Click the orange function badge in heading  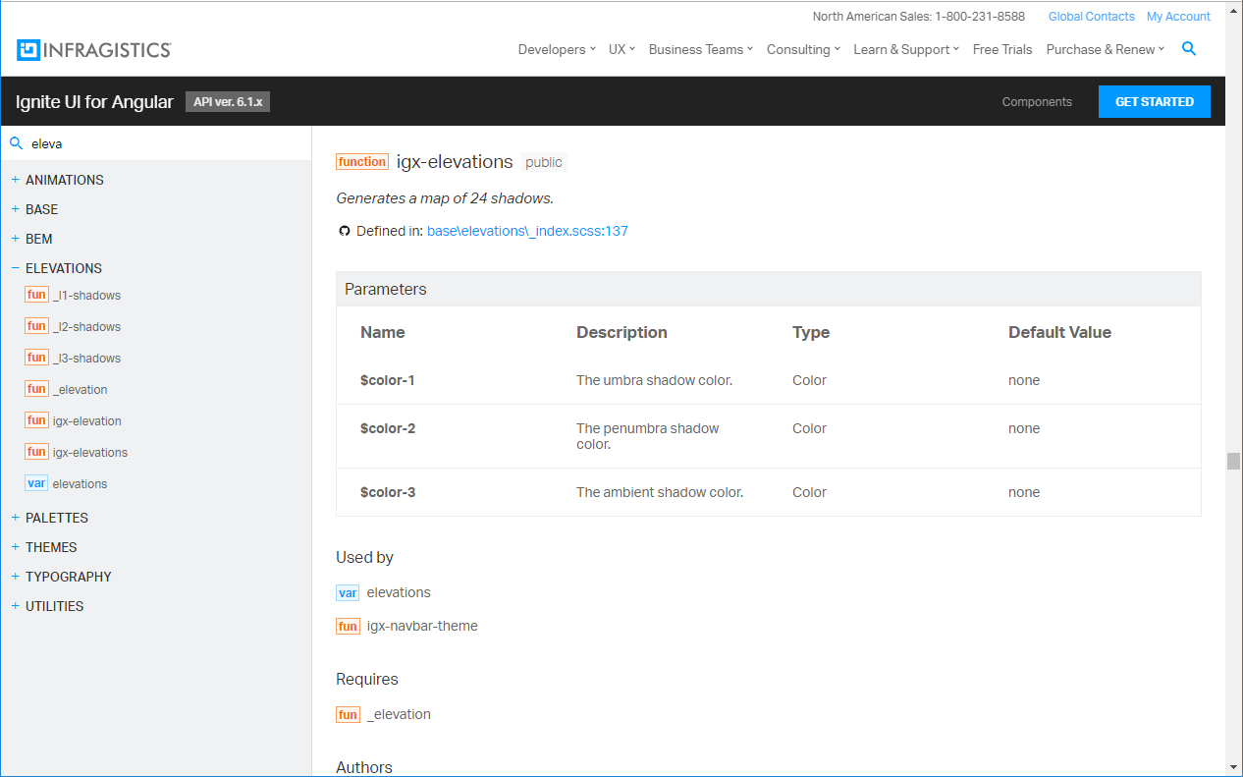pos(361,162)
